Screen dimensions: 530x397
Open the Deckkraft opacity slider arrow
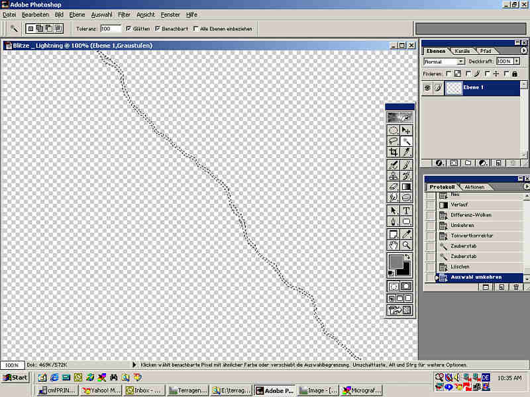pyautogui.click(x=517, y=61)
